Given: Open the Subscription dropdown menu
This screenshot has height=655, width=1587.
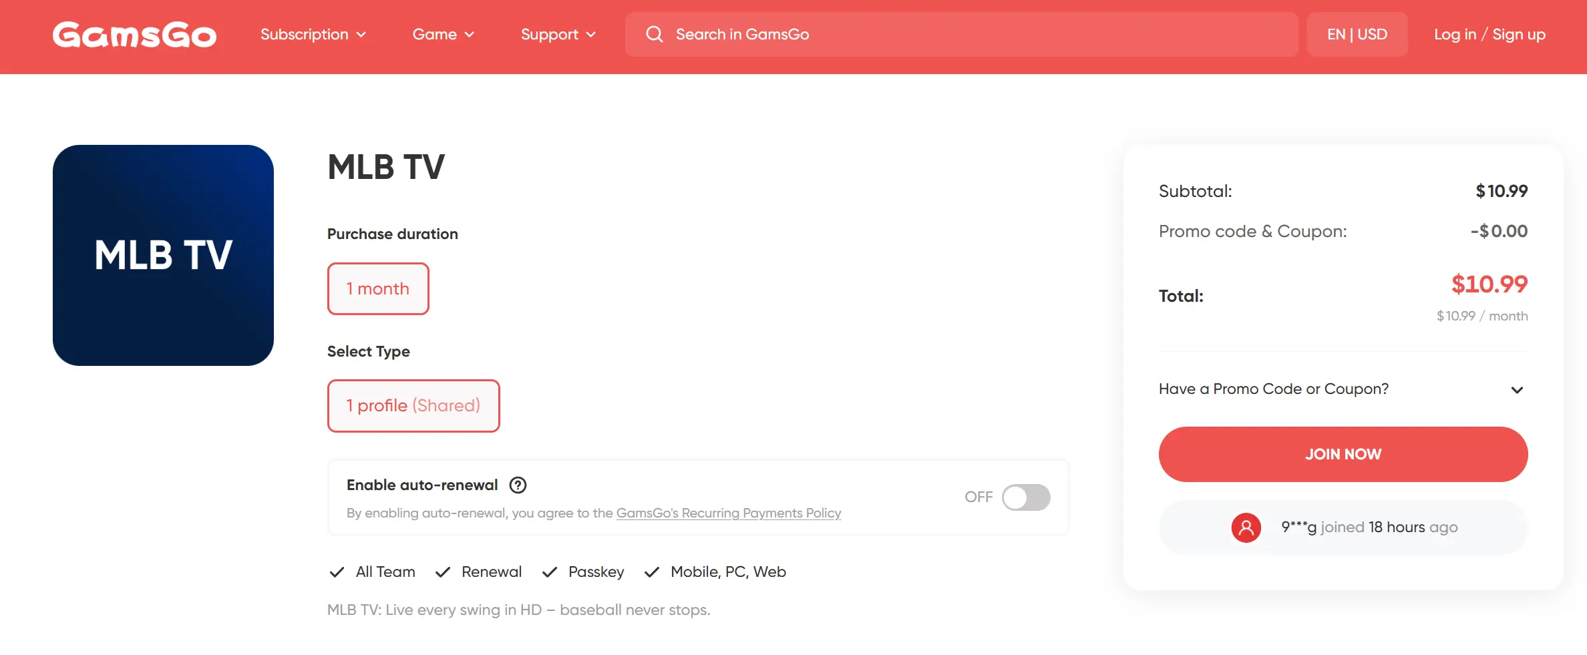Looking at the screenshot, I should 313,34.
